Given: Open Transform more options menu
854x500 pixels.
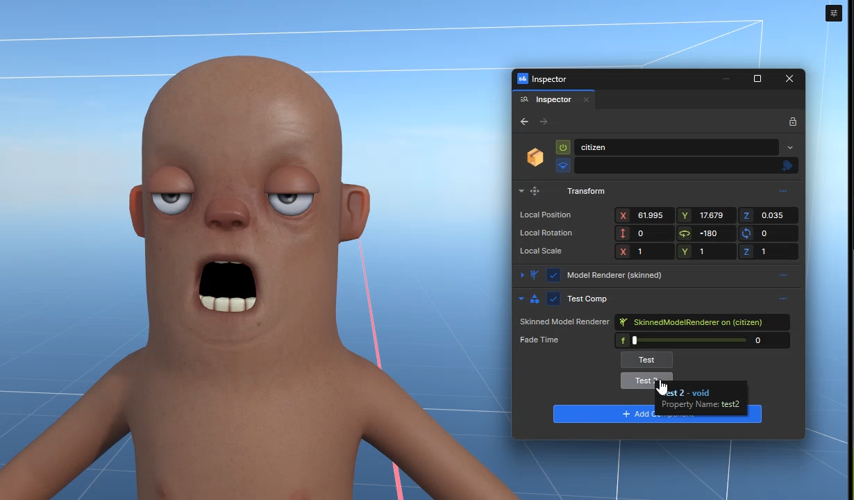Looking at the screenshot, I should coord(783,191).
